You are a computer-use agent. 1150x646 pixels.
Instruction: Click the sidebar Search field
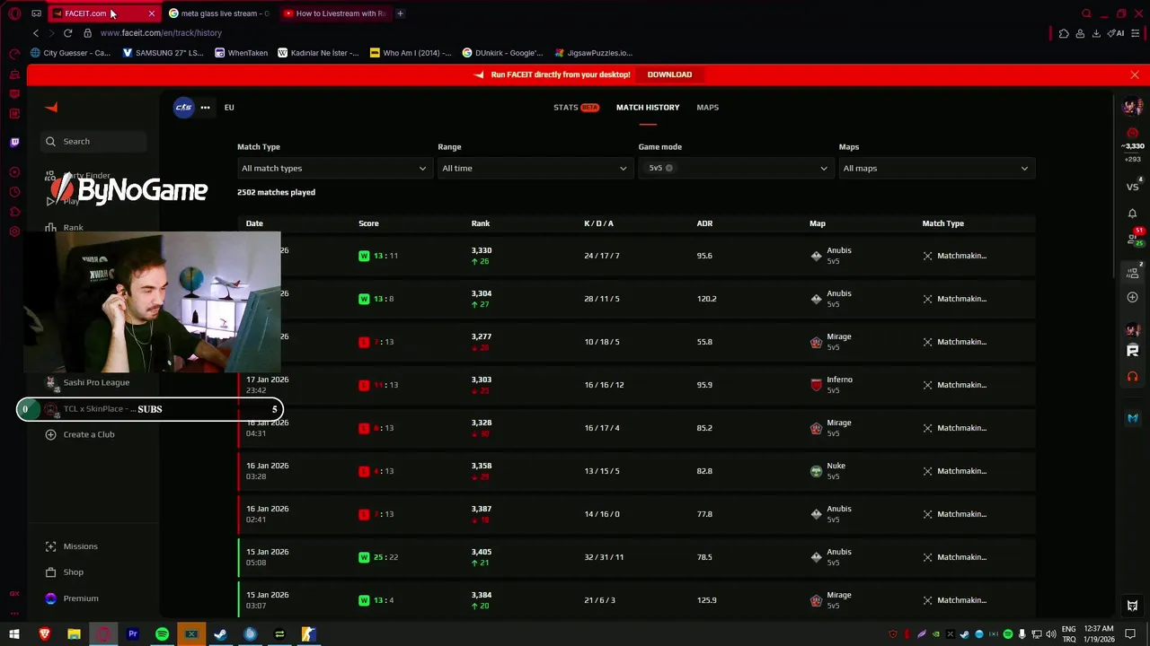(x=93, y=142)
